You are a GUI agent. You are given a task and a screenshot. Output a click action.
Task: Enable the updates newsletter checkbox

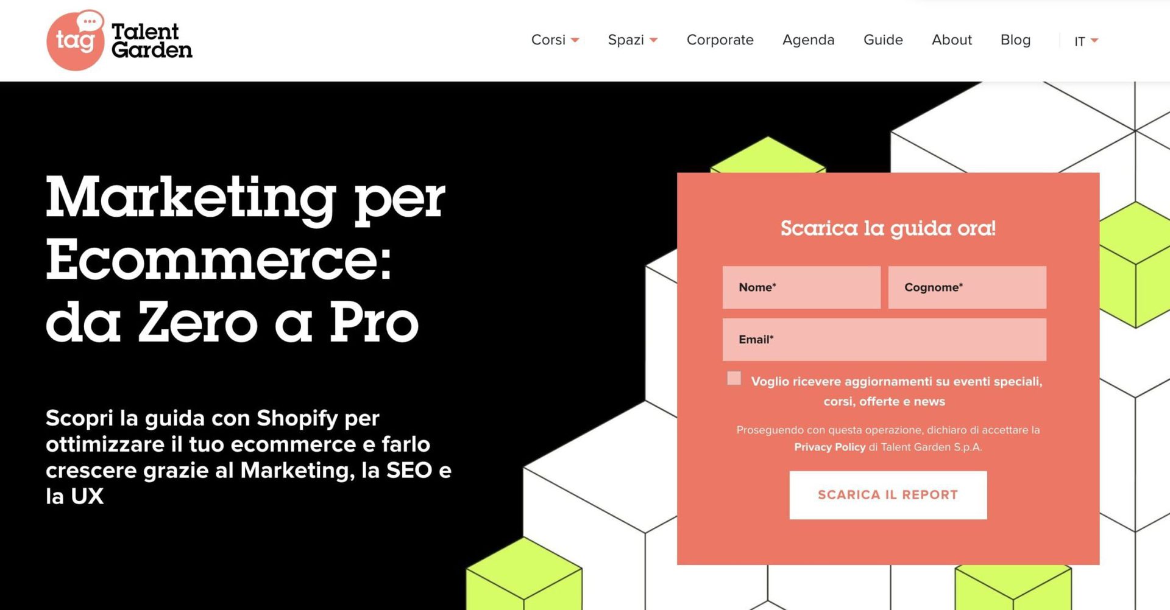[x=734, y=379]
